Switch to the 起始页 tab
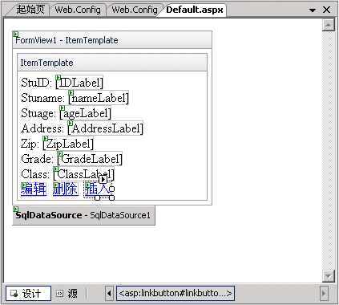Image resolution: width=339 pixels, height=305 pixels. pyautogui.click(x=30, y=10)
